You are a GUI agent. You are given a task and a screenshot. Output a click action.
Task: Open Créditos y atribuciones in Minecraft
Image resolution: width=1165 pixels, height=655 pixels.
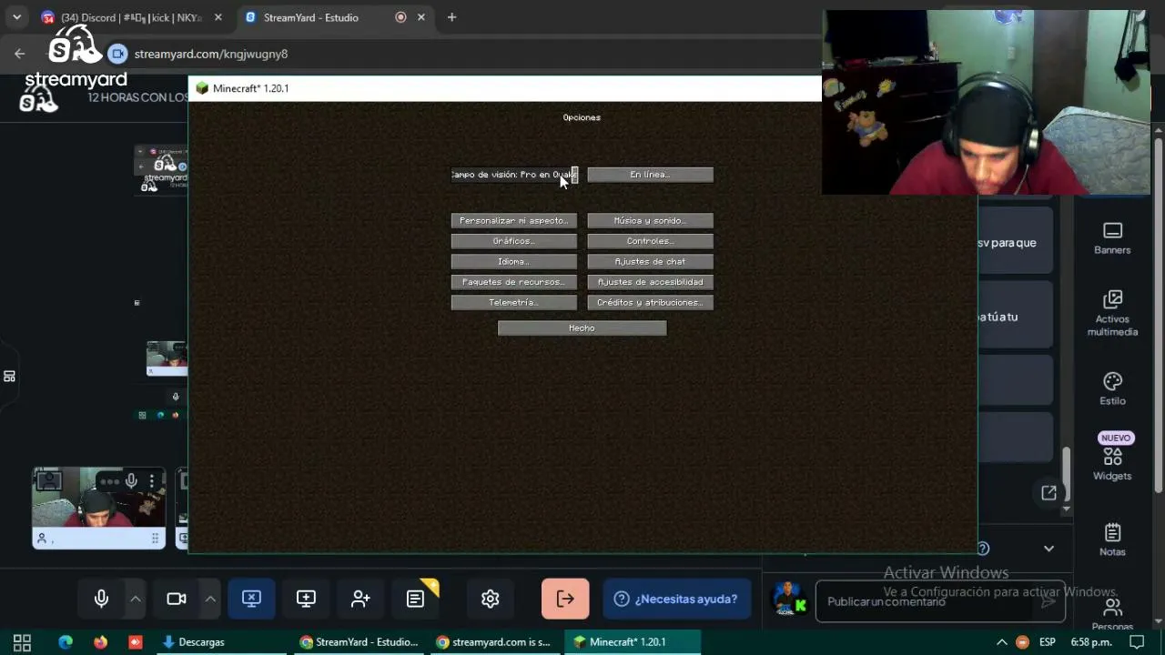650,302
